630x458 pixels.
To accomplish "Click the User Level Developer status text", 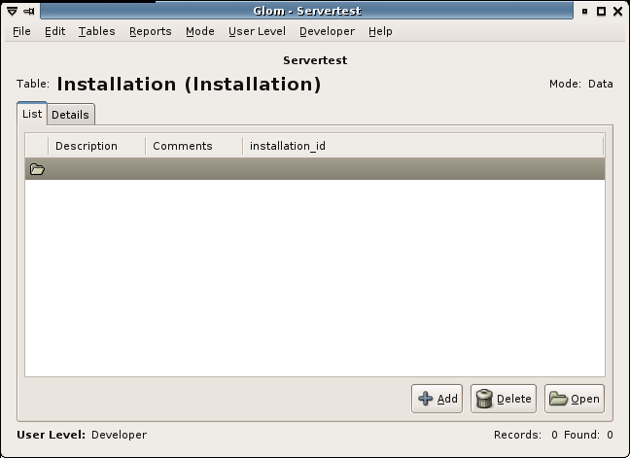I will [82, 435].
